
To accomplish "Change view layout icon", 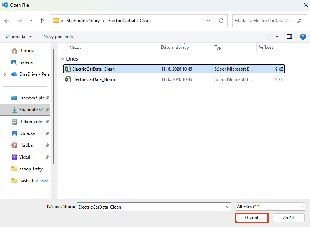I will tap(269, 37).
